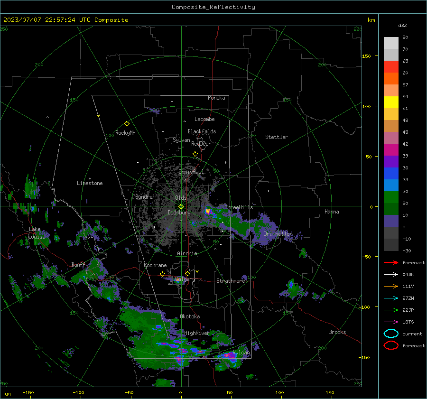
Task: Click the 33 dBZ blue color swatch
Action: [x=391, y=185]
